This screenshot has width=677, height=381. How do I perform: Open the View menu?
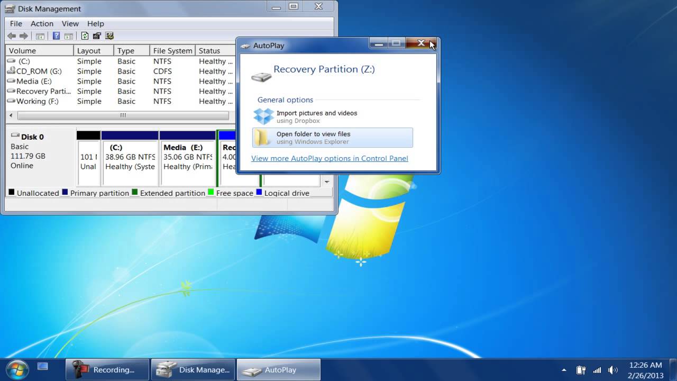[70, 23]
